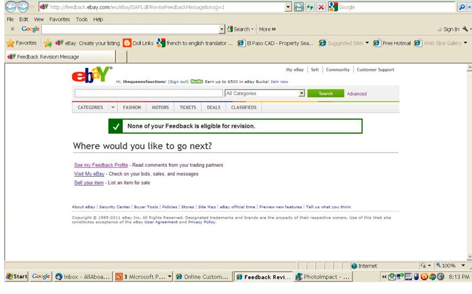Open the address bar history dropdown arrow
472x294 pixels.
pos(288,7)
